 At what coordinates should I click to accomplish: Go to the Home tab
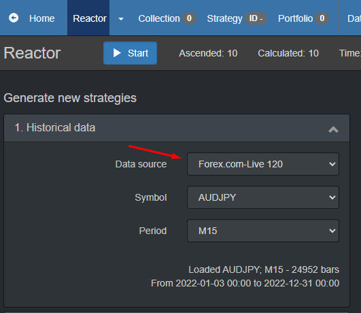pyautogui.click(x=42, y=18)
